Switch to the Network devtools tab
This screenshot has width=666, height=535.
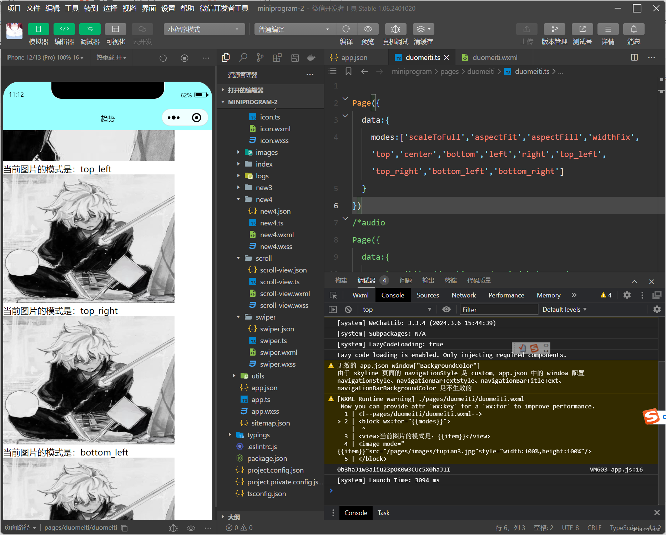point(464,295)
